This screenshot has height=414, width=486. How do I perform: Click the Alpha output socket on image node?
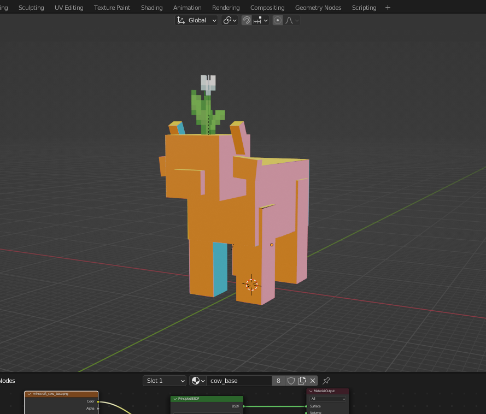click(98, 409)
